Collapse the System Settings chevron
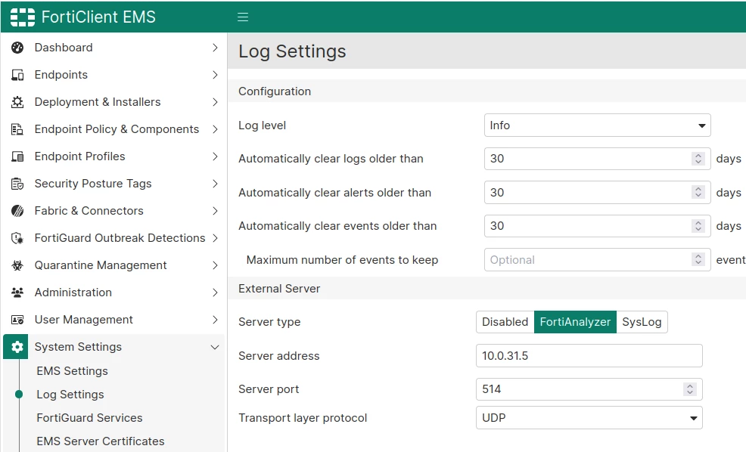This screenshot has height=452, width=746. click(x=215, y=347)
